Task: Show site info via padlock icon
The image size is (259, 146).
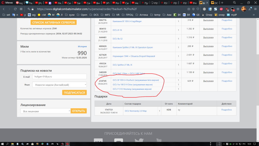Action: pos(33,9)
